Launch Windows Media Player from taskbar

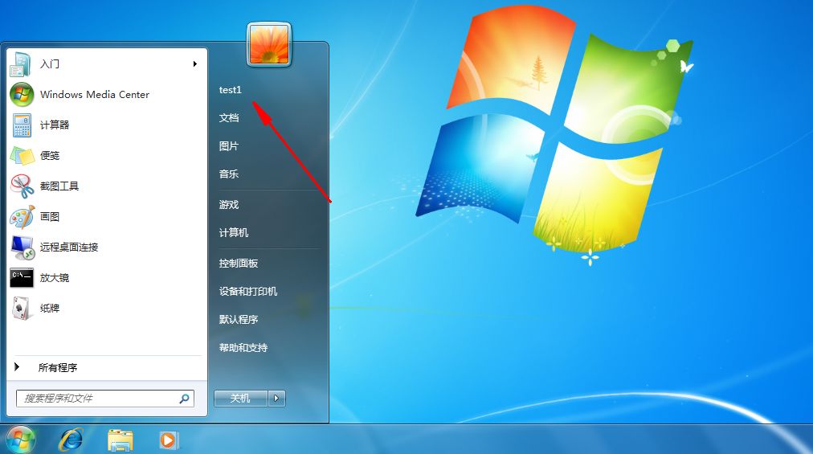point(169,440)
